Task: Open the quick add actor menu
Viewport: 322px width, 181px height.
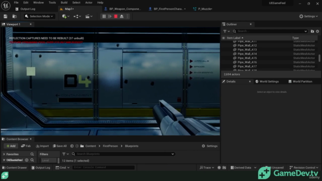Action: coord(65,16)
